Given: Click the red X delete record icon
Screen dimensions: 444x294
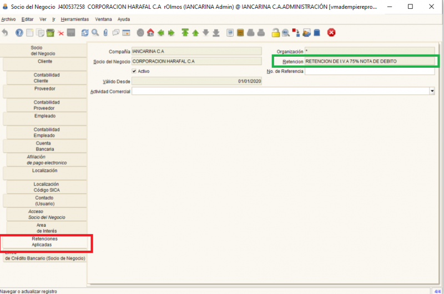Looking at the screenshot, I should [60, 33].
